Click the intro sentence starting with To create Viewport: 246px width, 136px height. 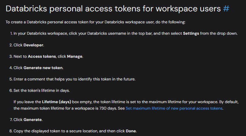tap(96, 22)
